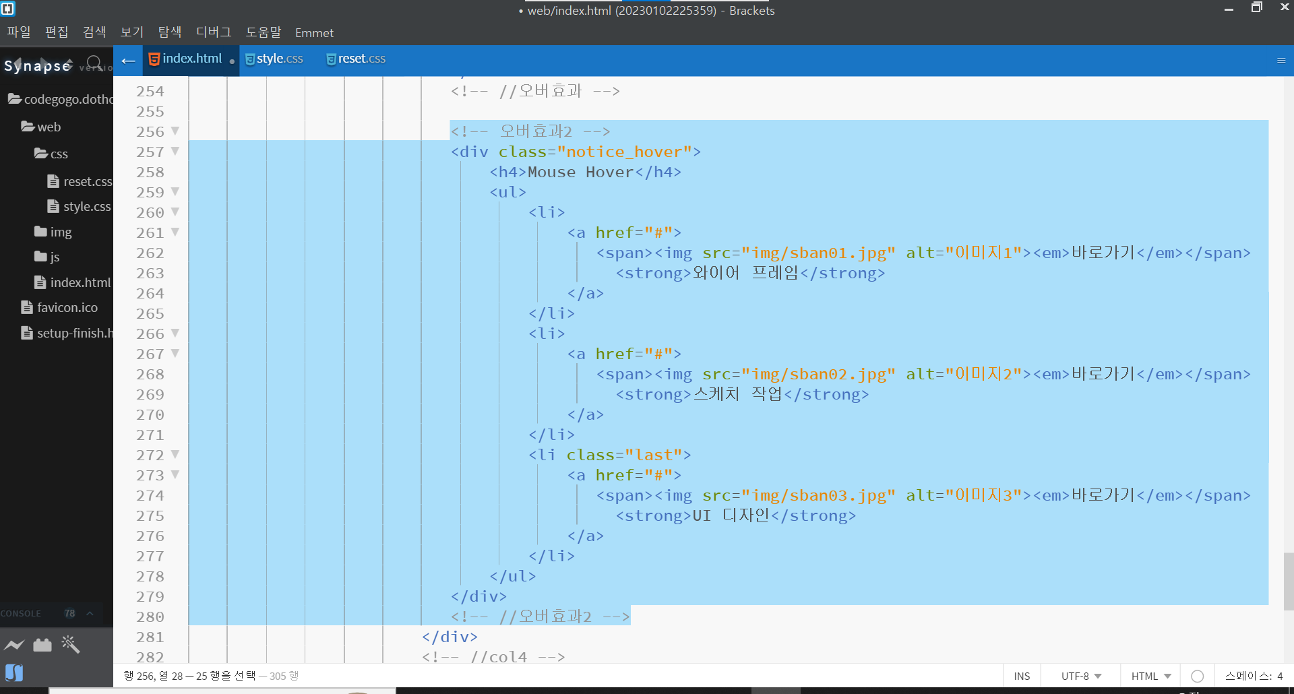1294x694 pixels.
Task: Open the 디버그 menu
Action: click(x=214, y=32)
